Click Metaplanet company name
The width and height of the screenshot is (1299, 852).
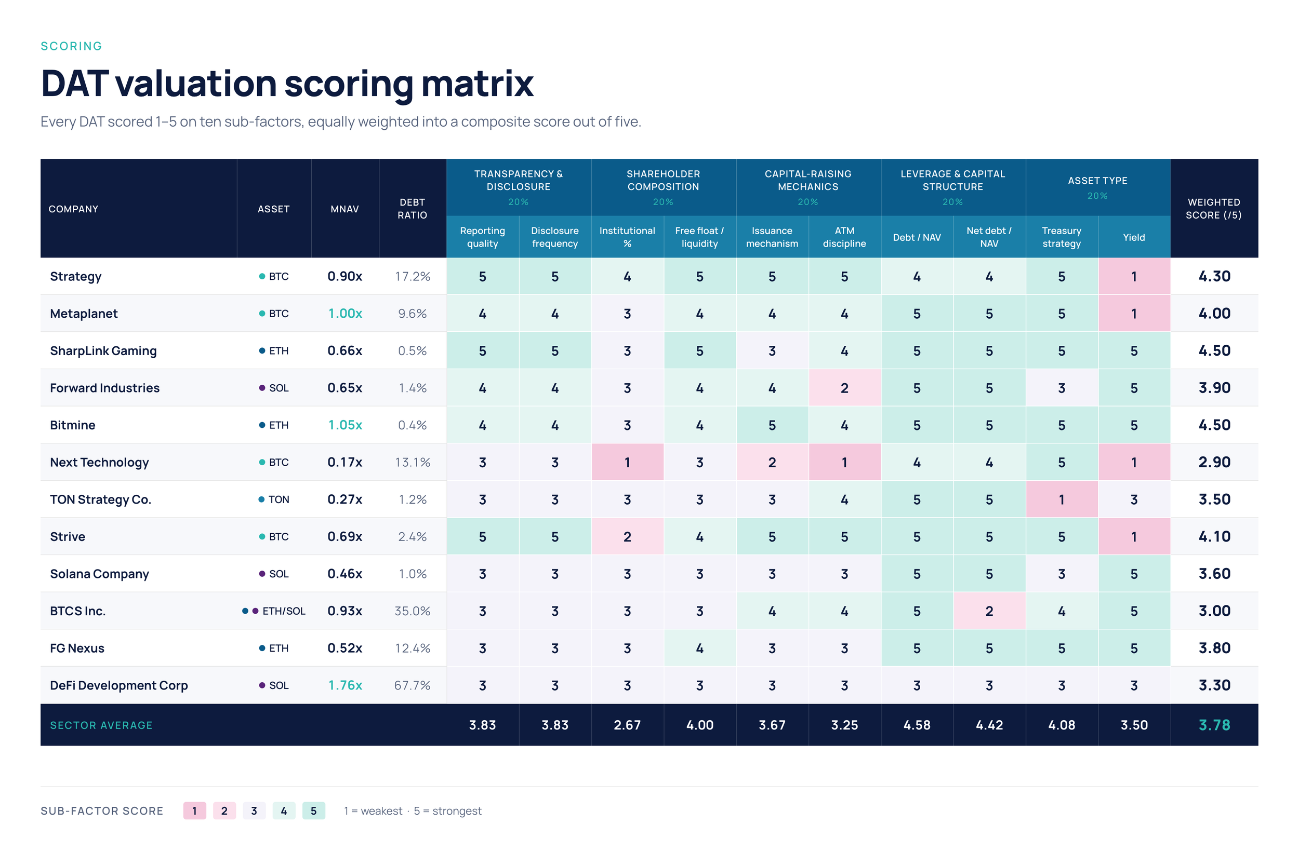(84, 314)
